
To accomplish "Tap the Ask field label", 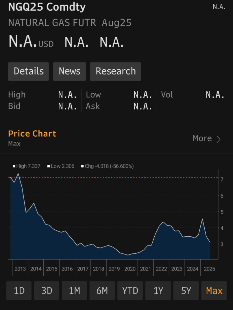I will click(93, 106).
